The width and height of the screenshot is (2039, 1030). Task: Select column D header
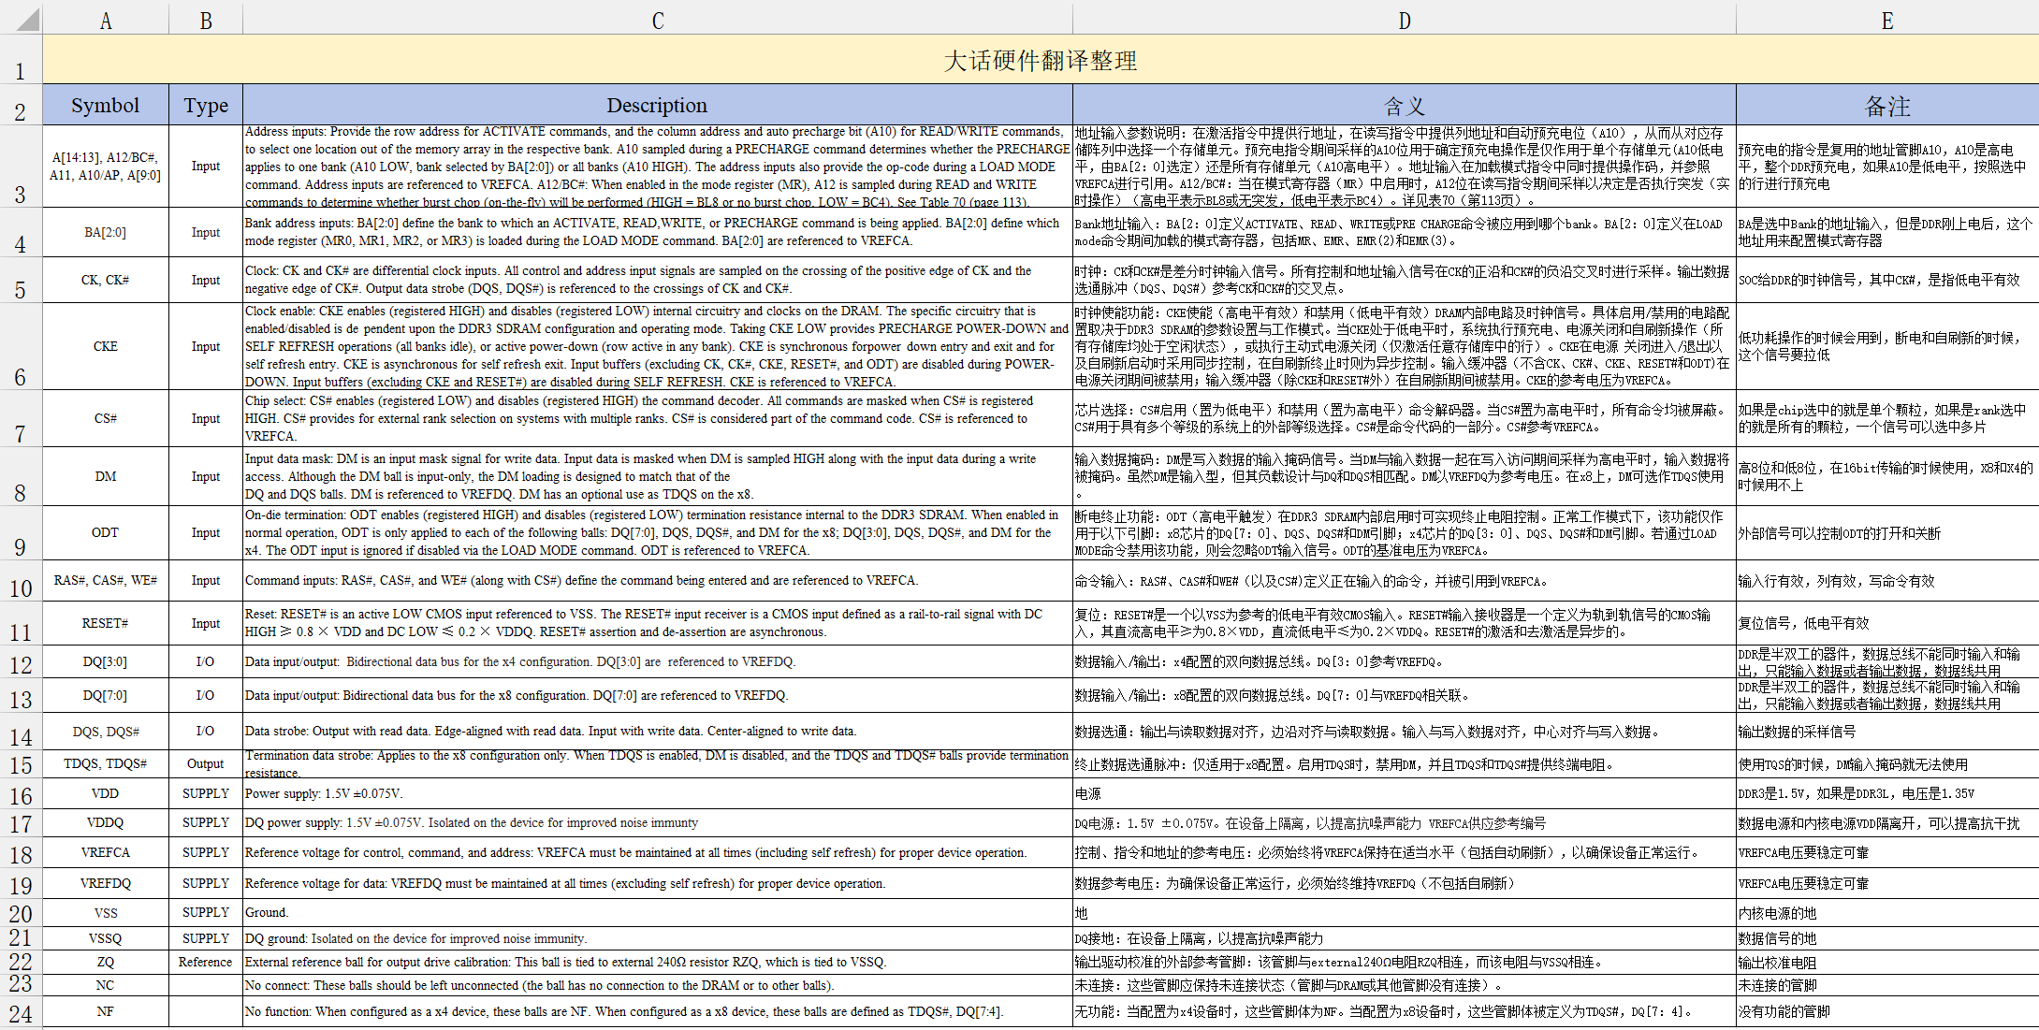coord(1404,21)
